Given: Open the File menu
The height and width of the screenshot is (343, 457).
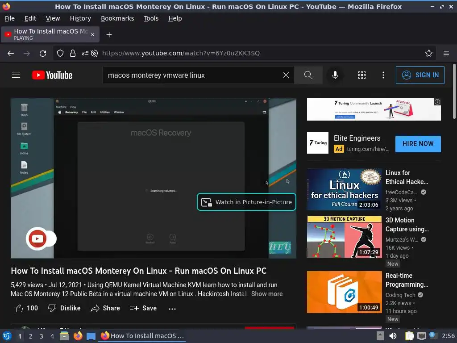Looking at the screenshot, I should 10,18.
